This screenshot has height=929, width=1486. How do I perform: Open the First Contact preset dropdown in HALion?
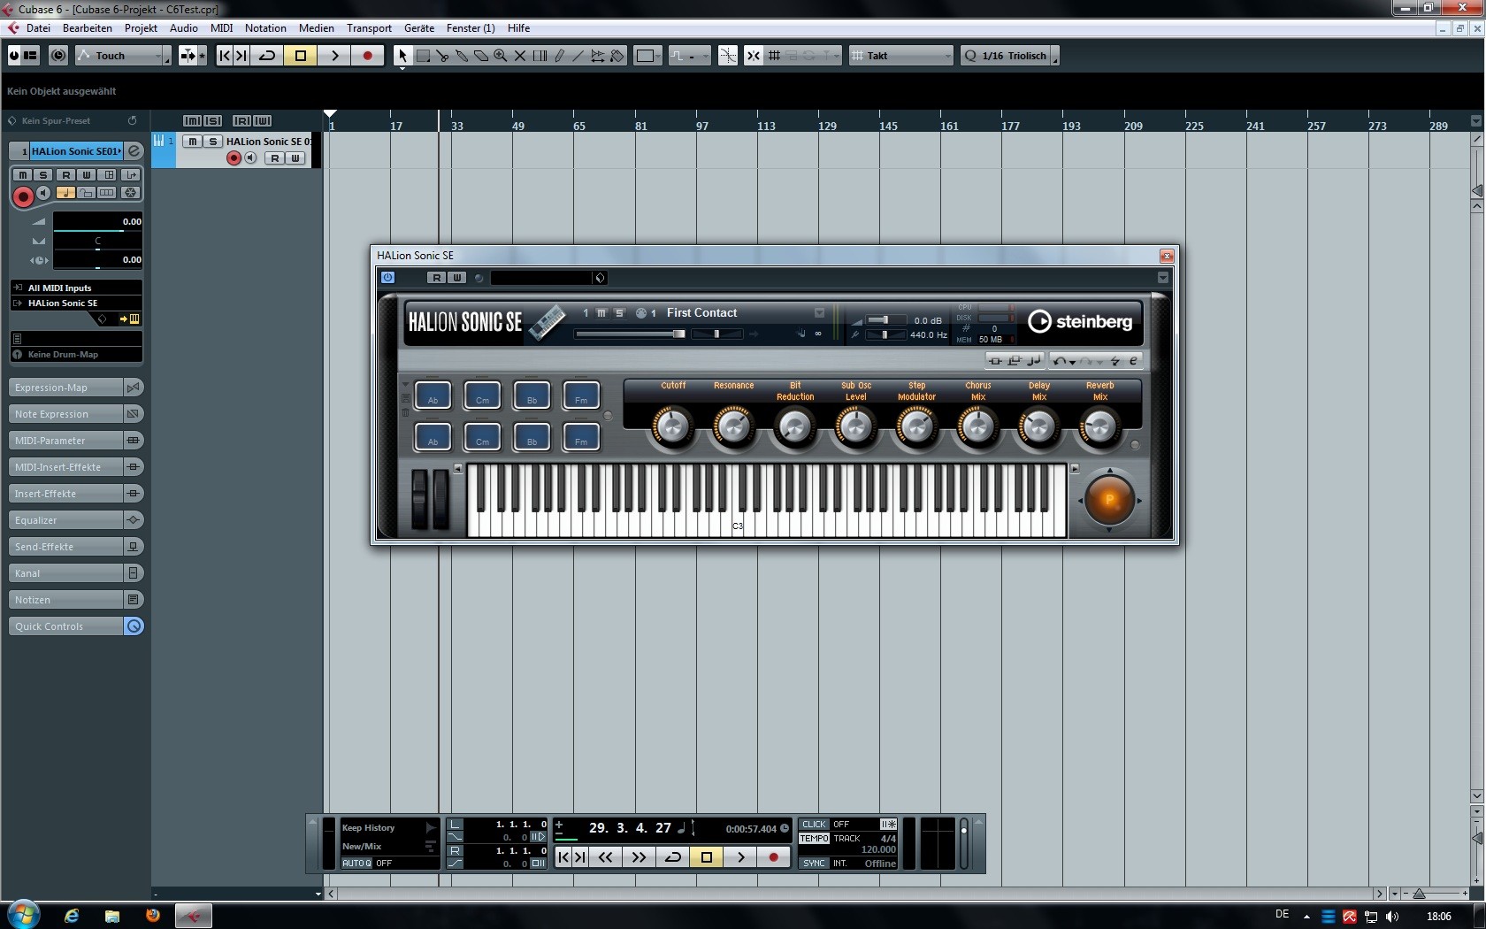pos(819,313)
